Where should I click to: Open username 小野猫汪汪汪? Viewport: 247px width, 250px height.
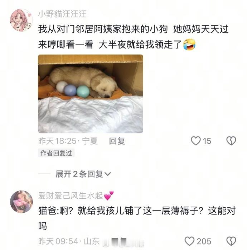click(62, 14)
